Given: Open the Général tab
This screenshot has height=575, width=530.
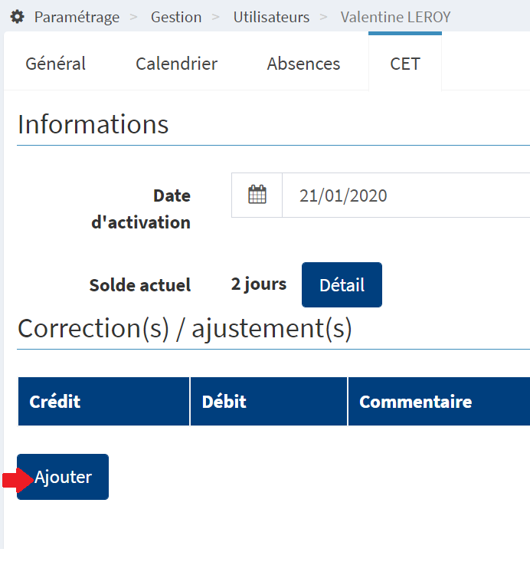Looking at the screenshot, I should (56, 64).
